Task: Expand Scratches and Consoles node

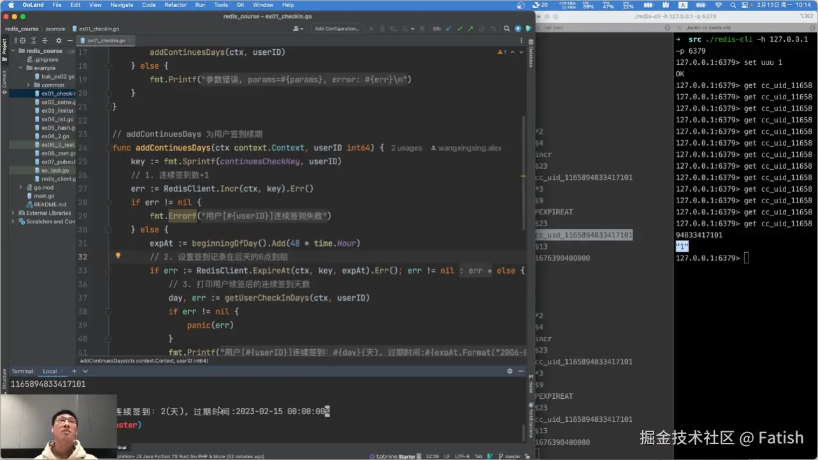Action: click(13, 221)
